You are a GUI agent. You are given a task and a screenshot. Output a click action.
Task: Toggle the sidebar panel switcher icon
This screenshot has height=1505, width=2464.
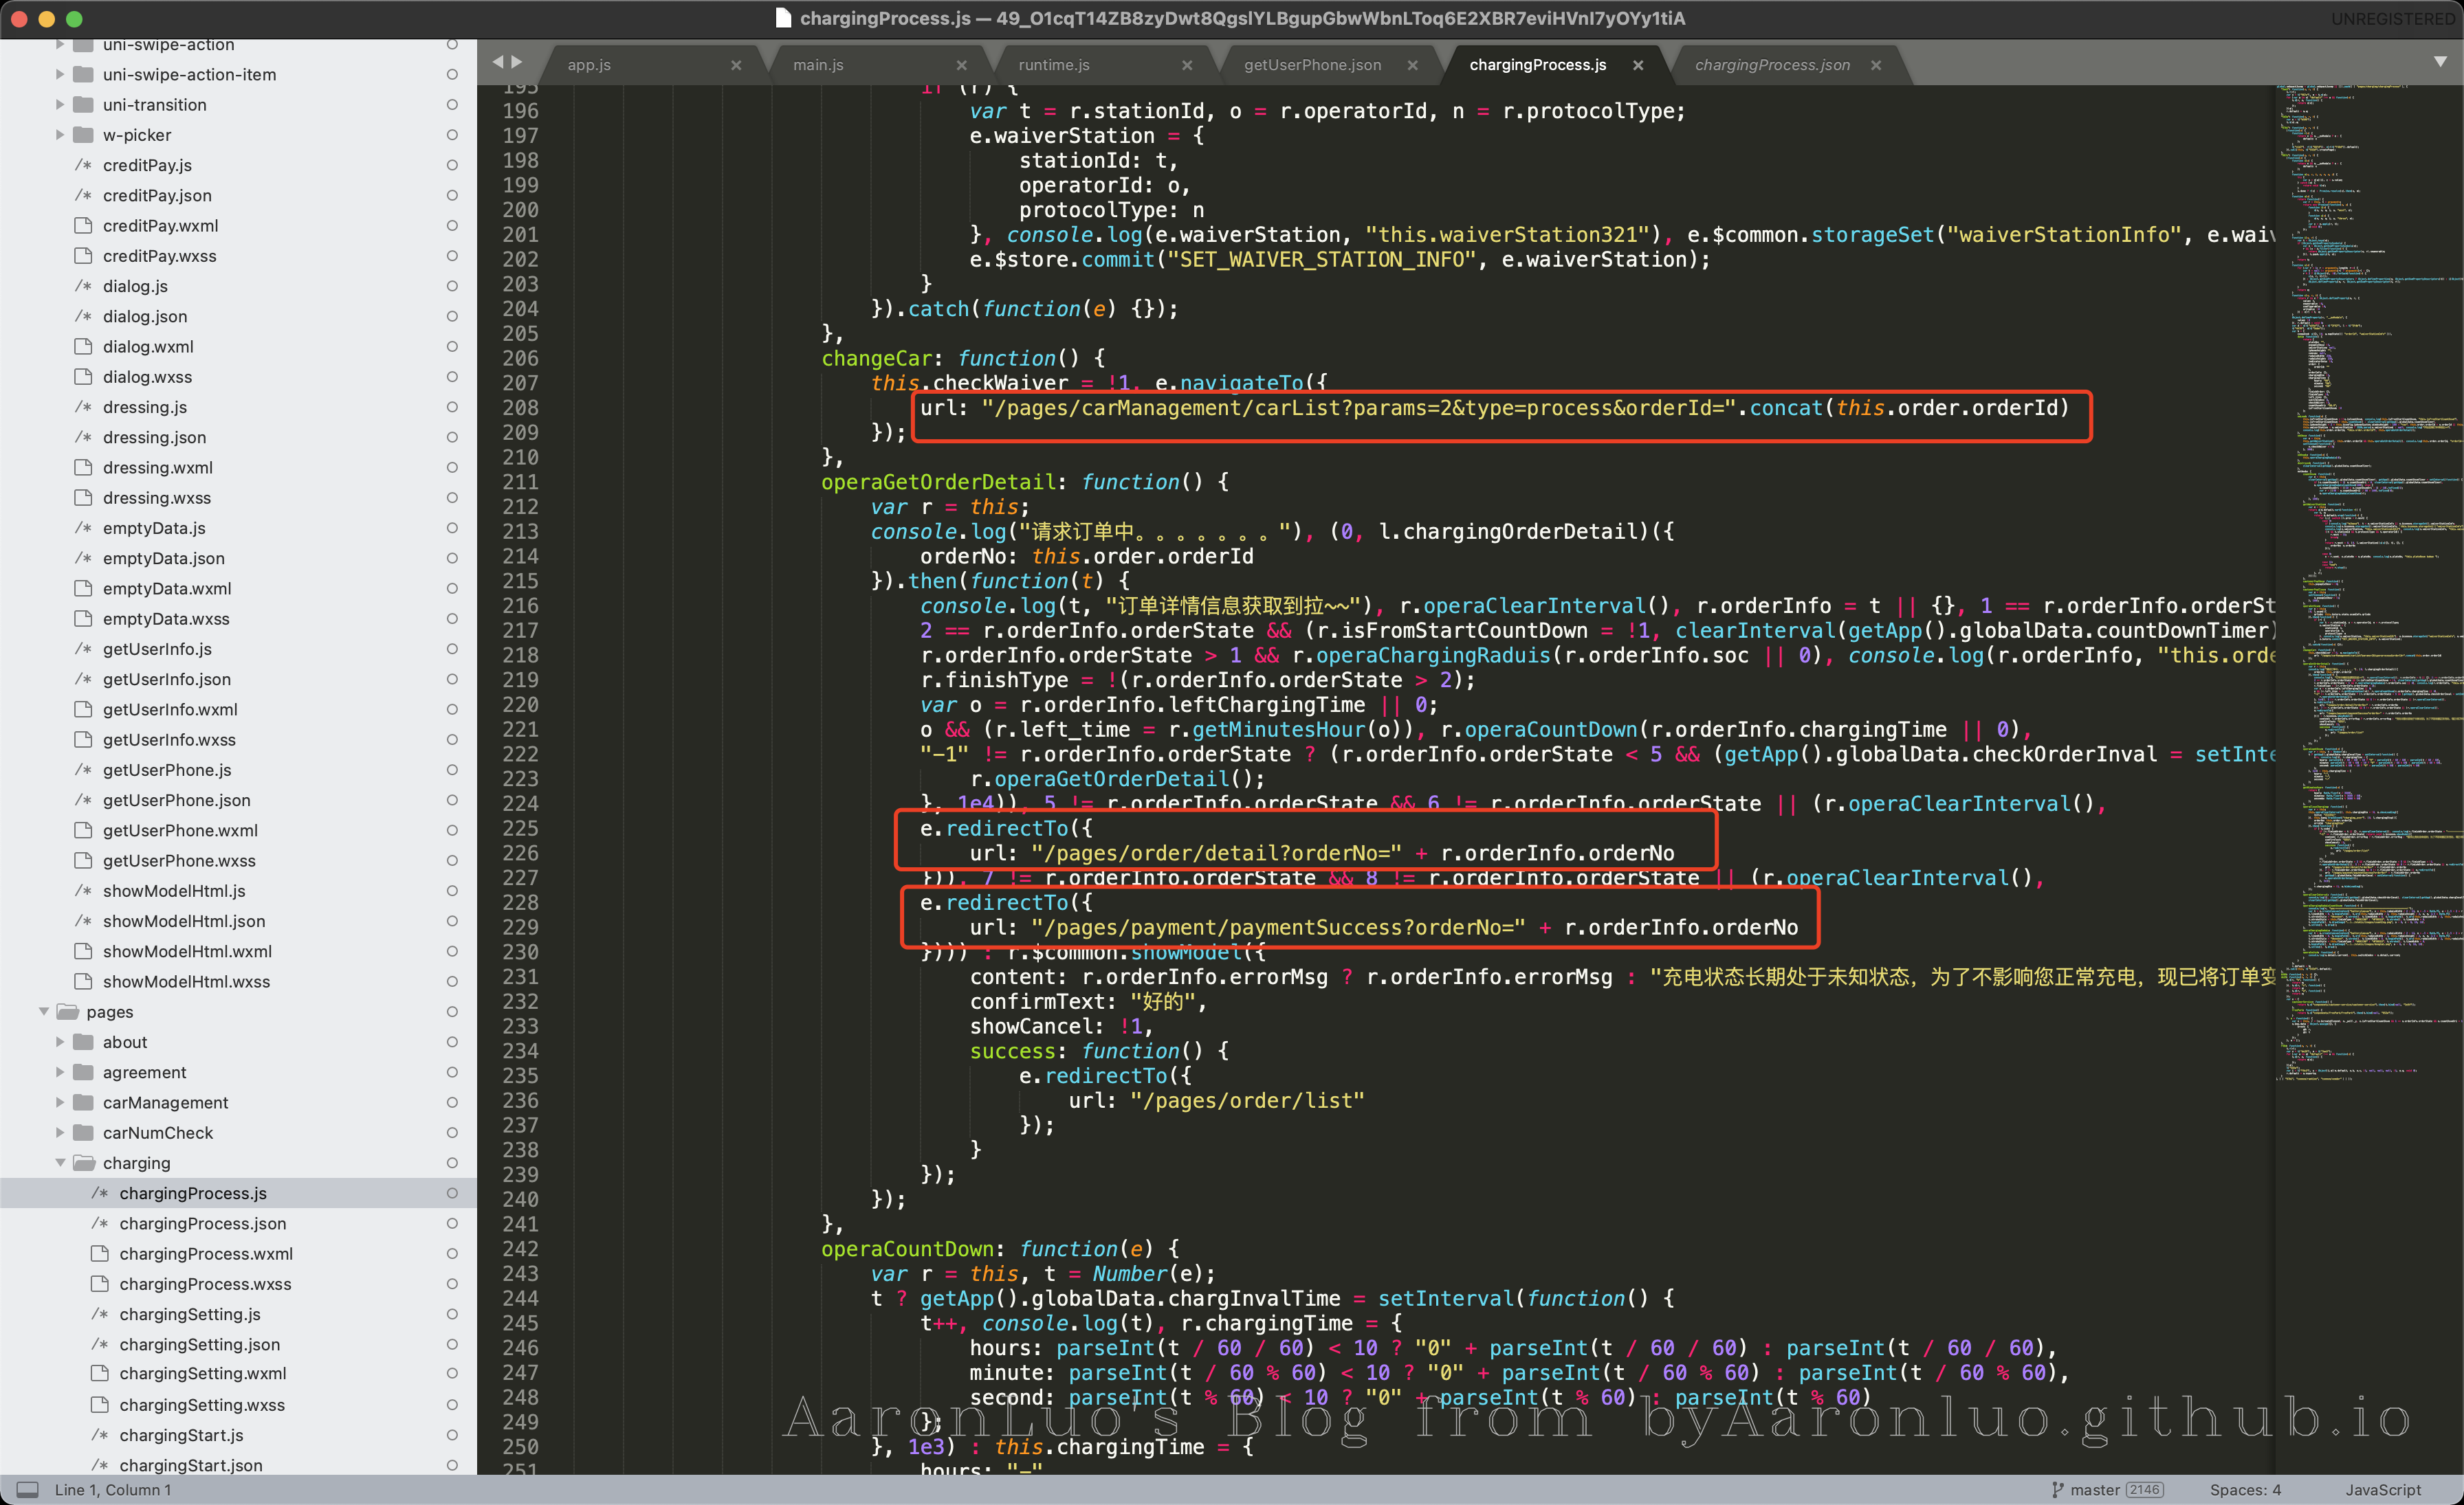point(28,1489)
